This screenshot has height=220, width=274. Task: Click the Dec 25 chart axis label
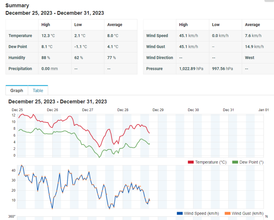(x=17, y=110)
